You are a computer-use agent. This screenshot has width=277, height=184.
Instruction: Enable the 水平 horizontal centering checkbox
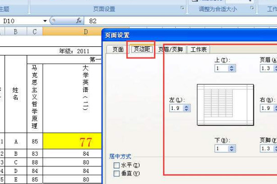pos(117,165)
